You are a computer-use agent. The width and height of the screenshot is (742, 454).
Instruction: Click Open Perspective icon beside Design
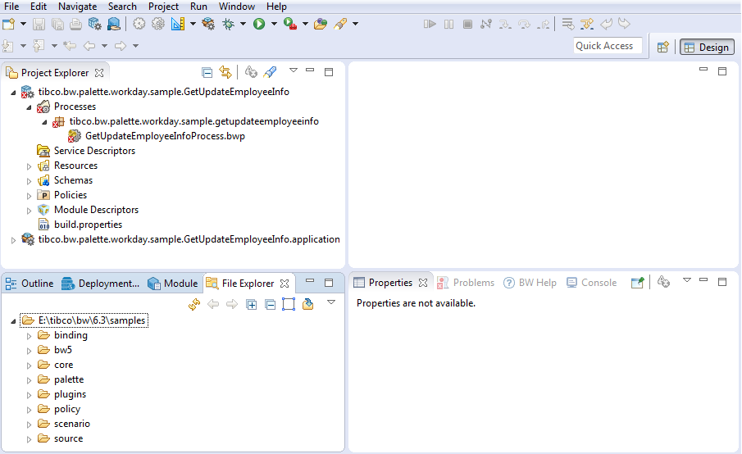(663, 47)
